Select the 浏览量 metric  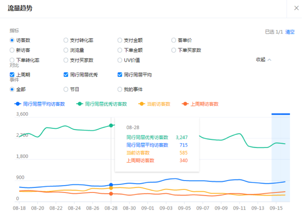(x=66, y=50)
